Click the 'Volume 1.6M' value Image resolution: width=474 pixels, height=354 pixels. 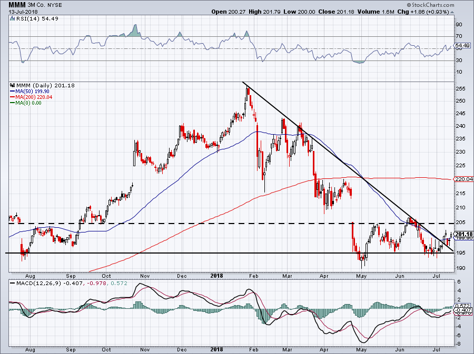tap(376, 12)
